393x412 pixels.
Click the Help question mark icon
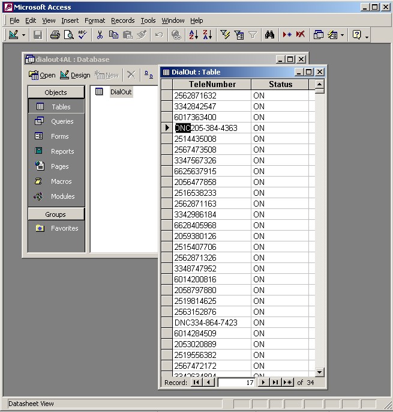[356, 35]
